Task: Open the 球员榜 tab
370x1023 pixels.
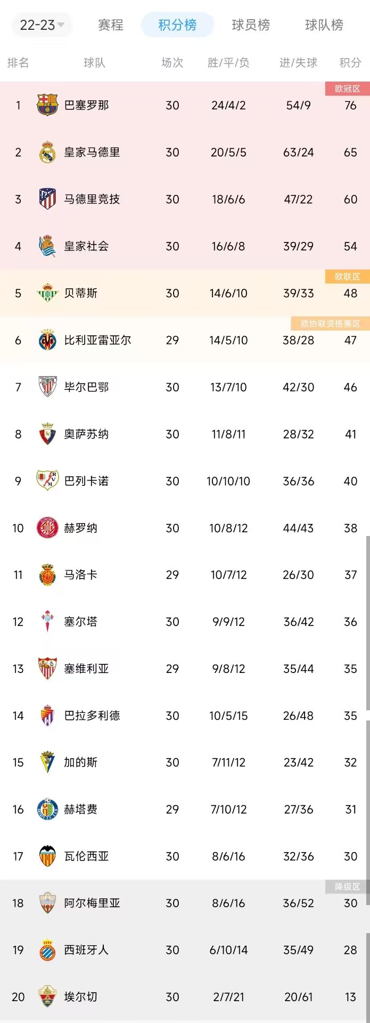Action: pos(251,25)
